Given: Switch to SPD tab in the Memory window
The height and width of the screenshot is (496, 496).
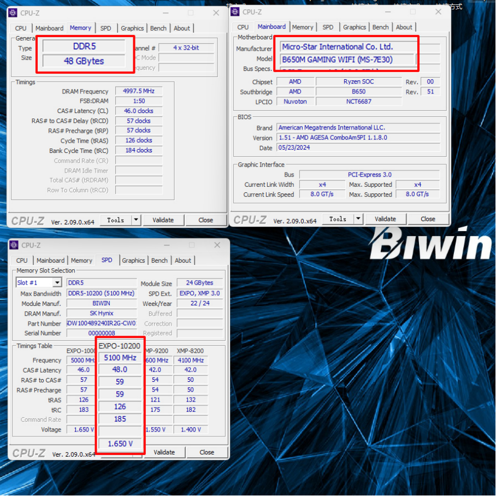Looking at the screenshot, I should pyautogui.click(x=105, y=28).
